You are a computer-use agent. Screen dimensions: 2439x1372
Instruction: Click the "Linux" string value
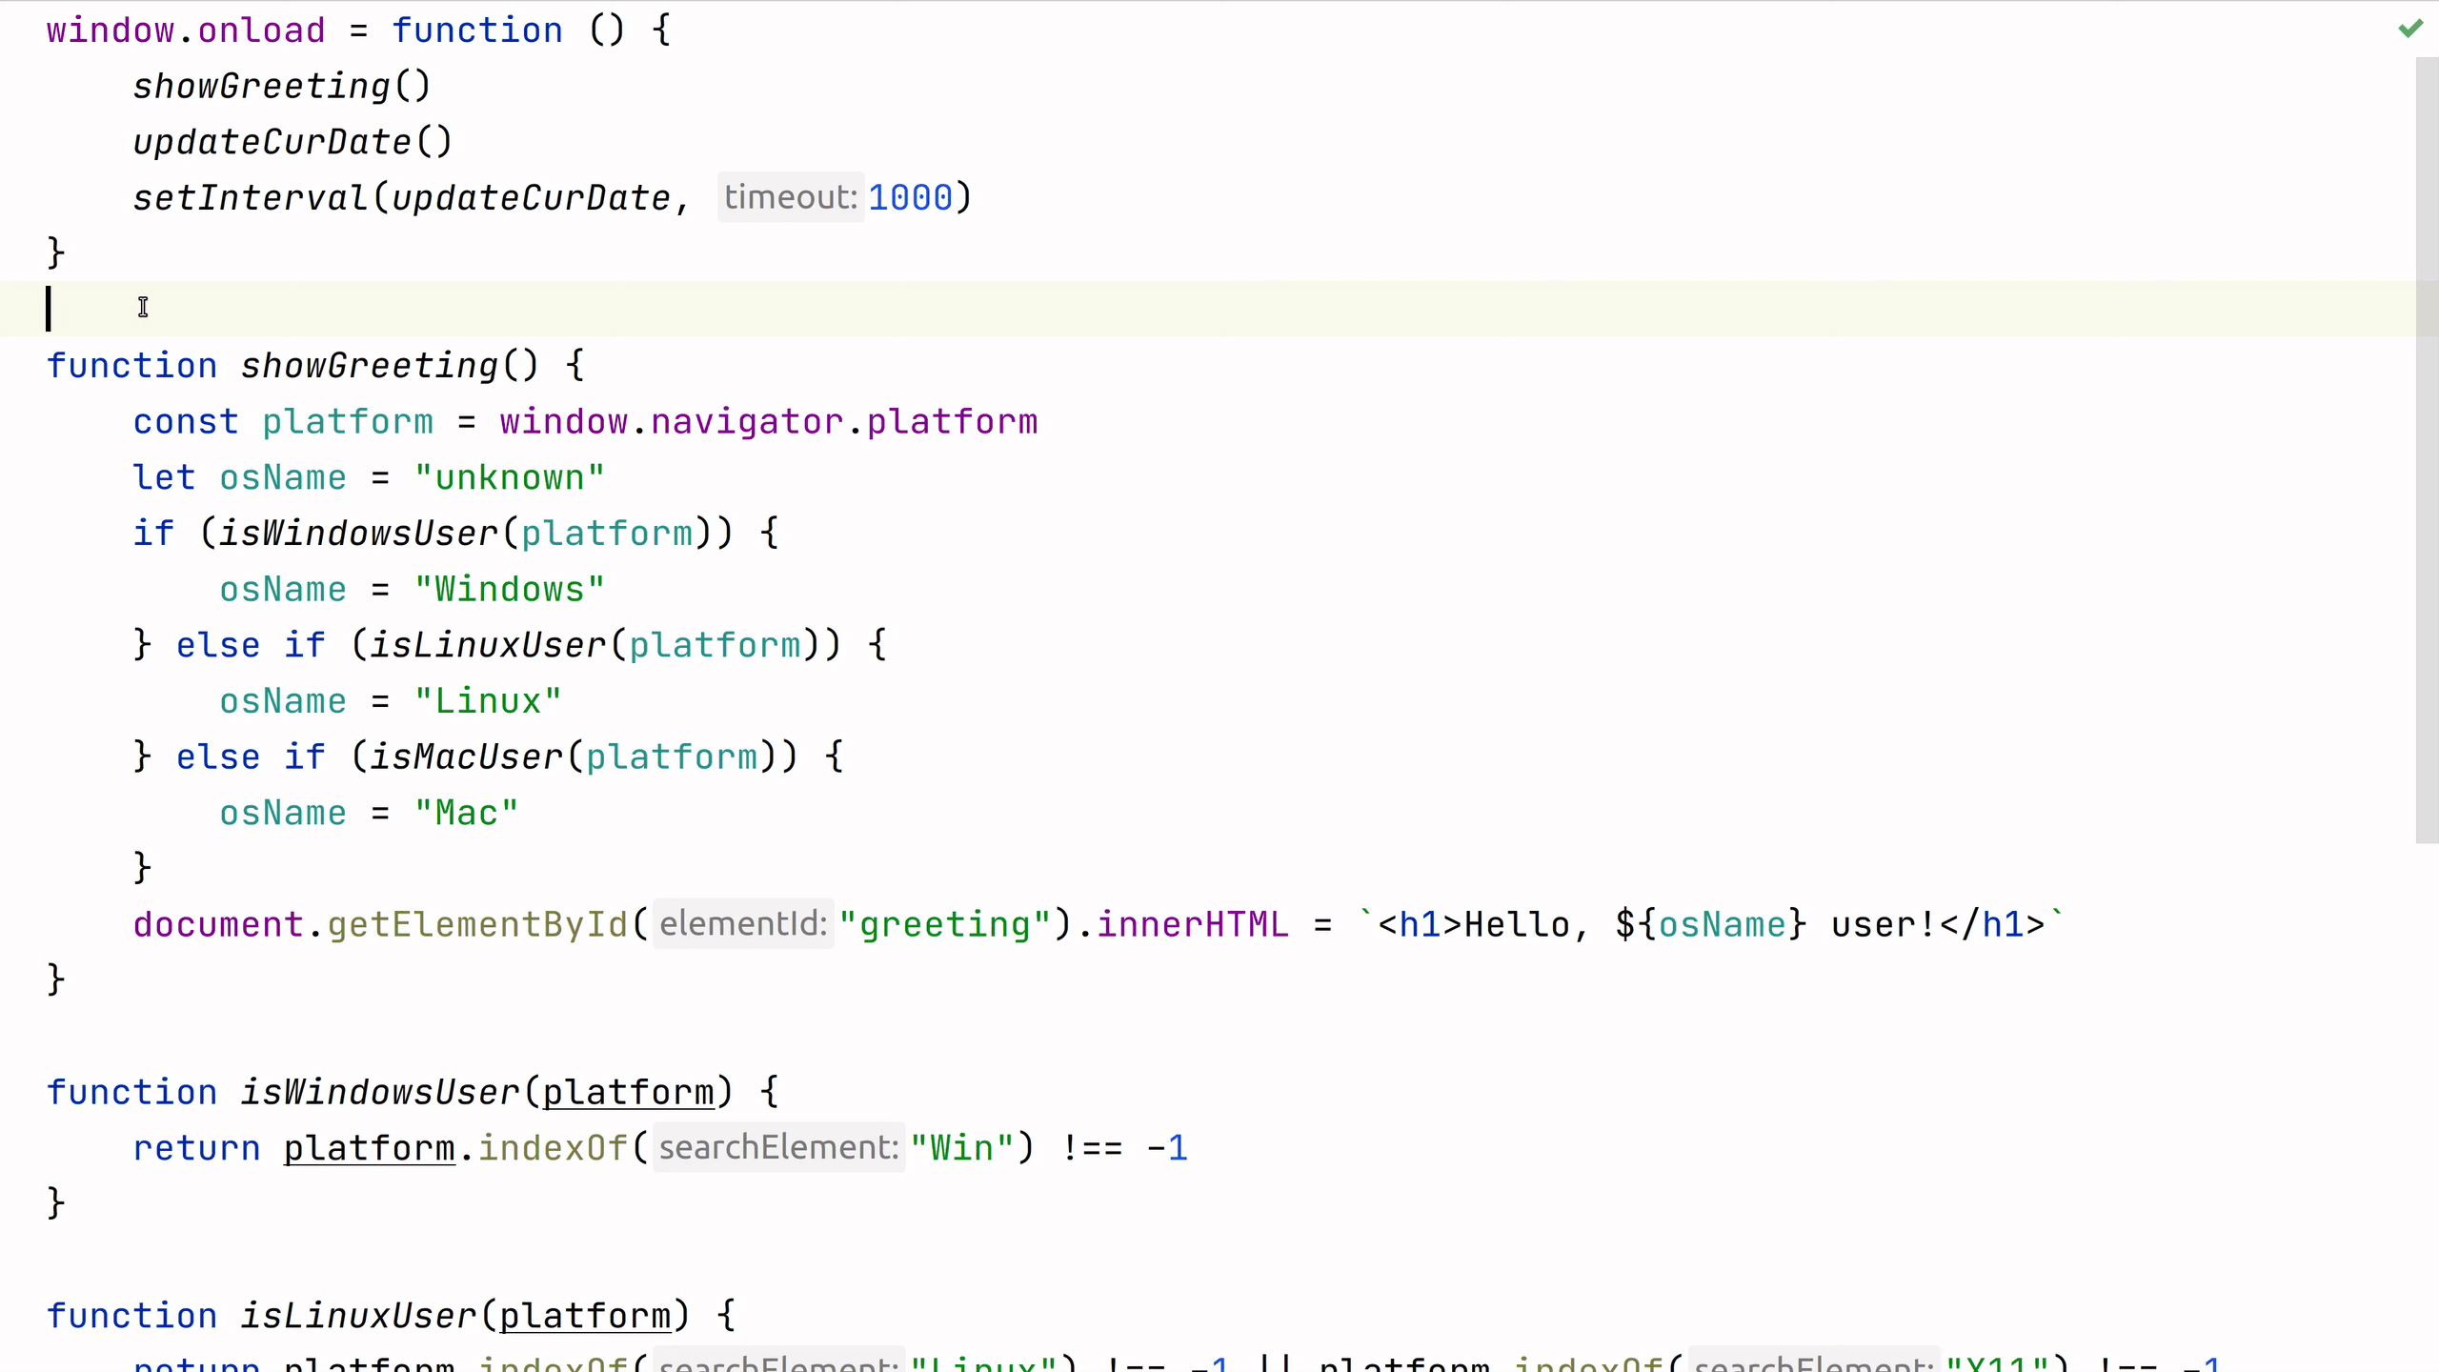tap(487, 701)
